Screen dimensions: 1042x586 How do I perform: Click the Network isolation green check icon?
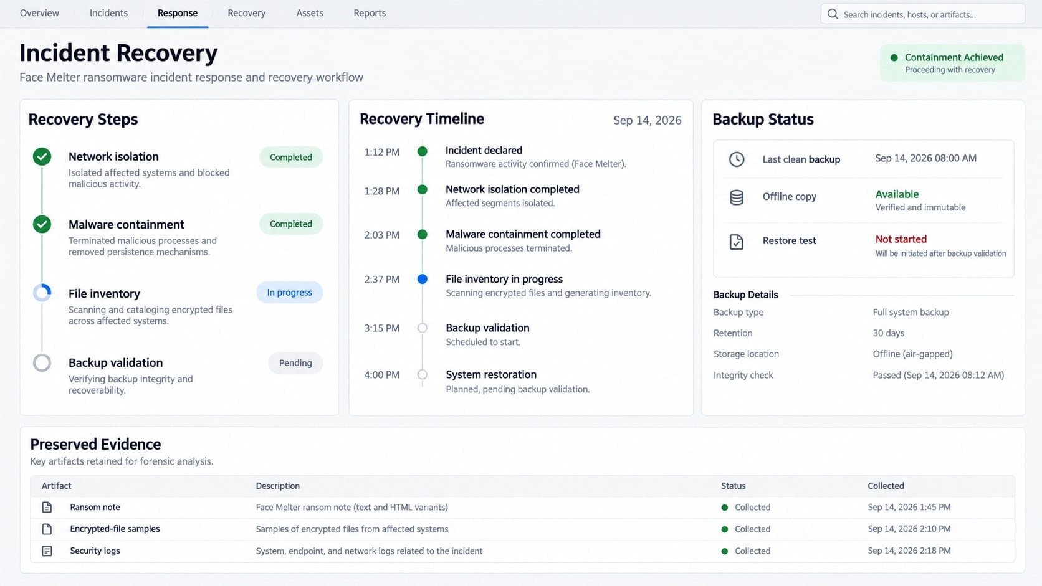(x=42, y=156)
